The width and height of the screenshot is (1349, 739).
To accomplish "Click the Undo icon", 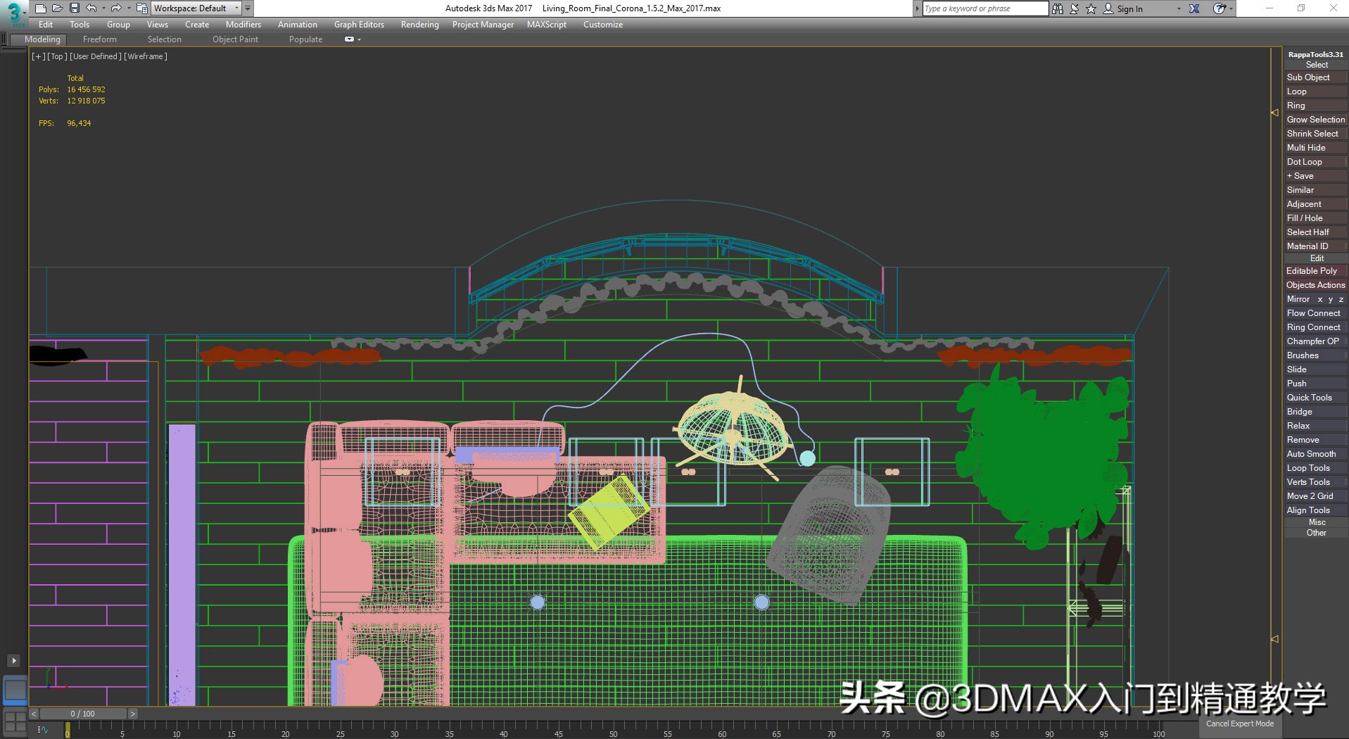I will click(91, 8).
